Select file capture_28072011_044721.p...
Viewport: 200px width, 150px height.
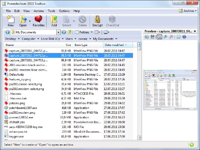68,51
